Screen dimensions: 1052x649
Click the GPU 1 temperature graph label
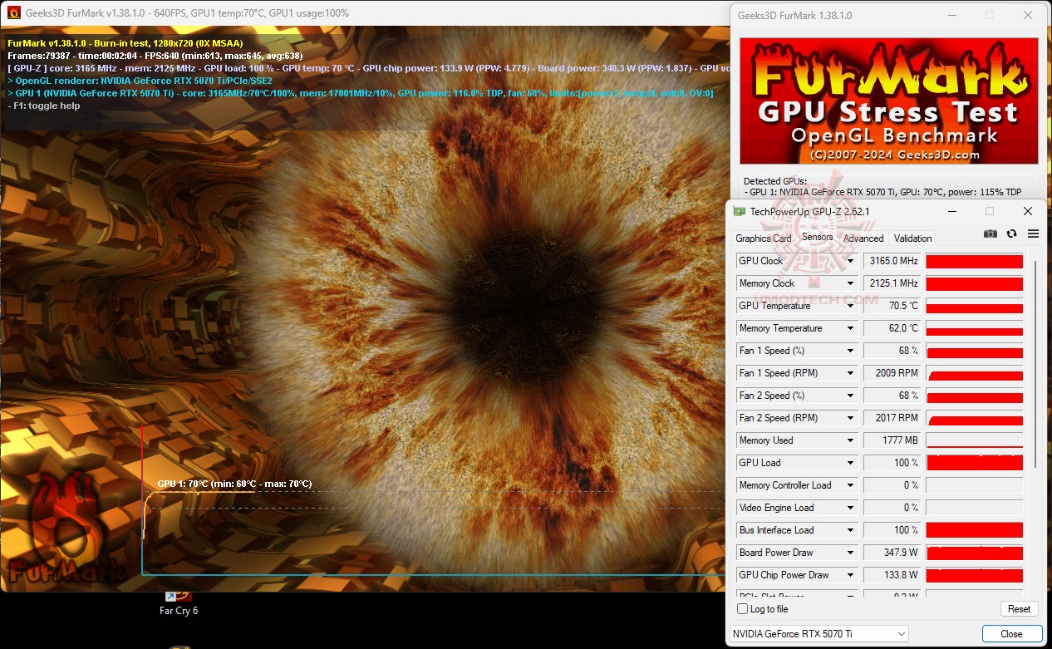[234, 484]
